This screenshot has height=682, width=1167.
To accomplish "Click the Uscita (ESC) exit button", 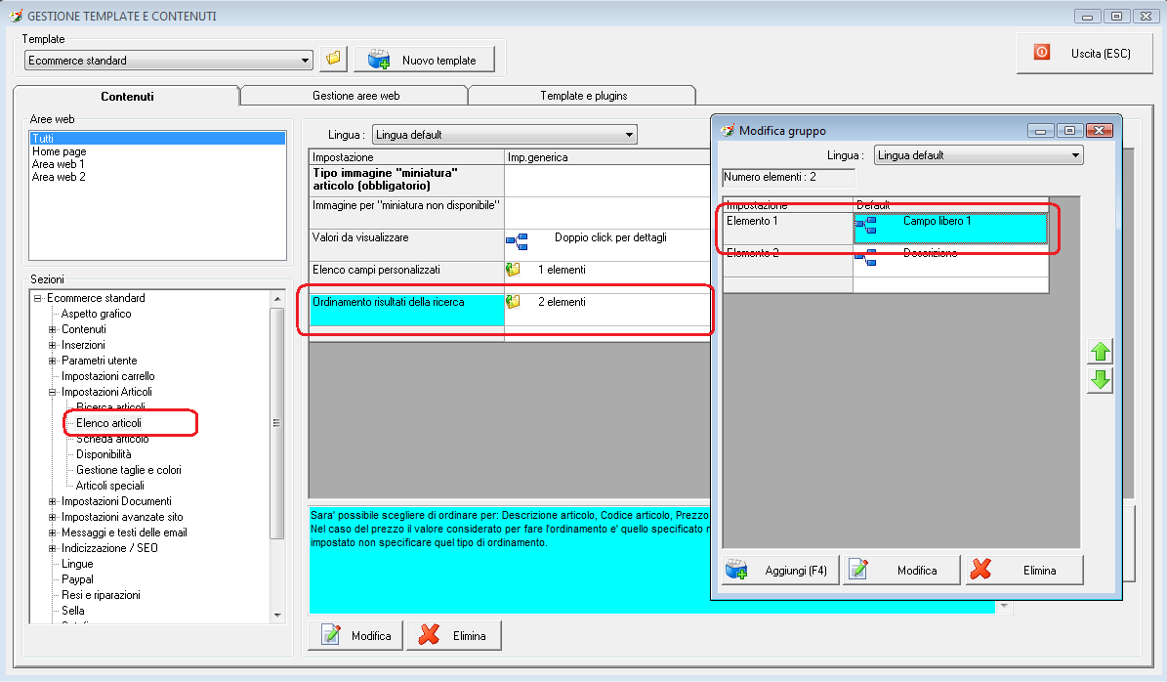I will [x=1084, y=54].
